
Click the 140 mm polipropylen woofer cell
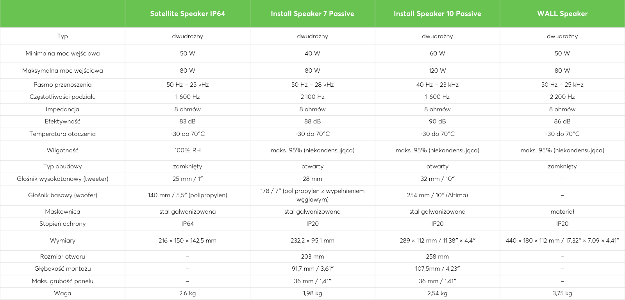tap(187, 195)
